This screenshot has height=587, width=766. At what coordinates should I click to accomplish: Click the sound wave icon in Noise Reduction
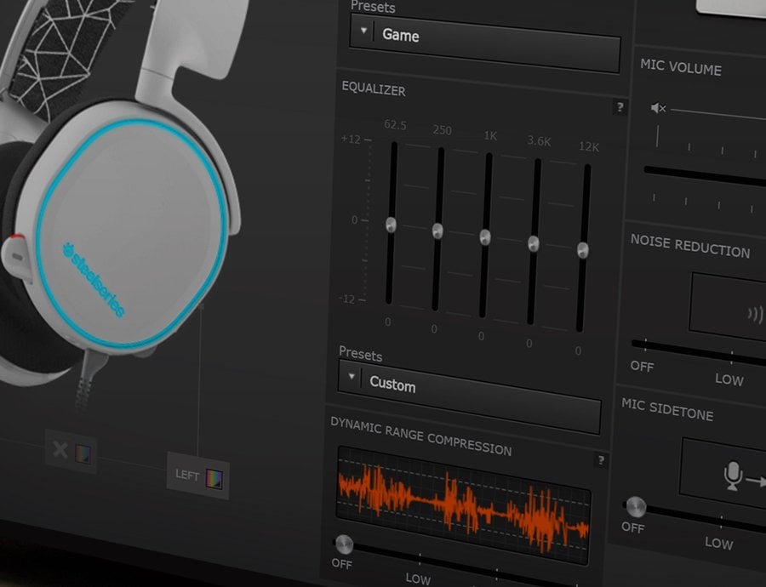click(x=754, y=314)
